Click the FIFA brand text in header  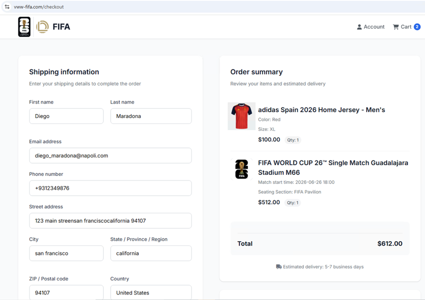pos(61,27)
